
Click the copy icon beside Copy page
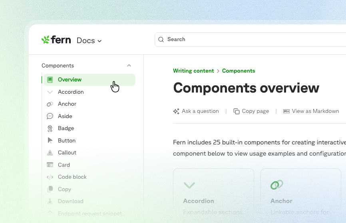coord(237,111)
